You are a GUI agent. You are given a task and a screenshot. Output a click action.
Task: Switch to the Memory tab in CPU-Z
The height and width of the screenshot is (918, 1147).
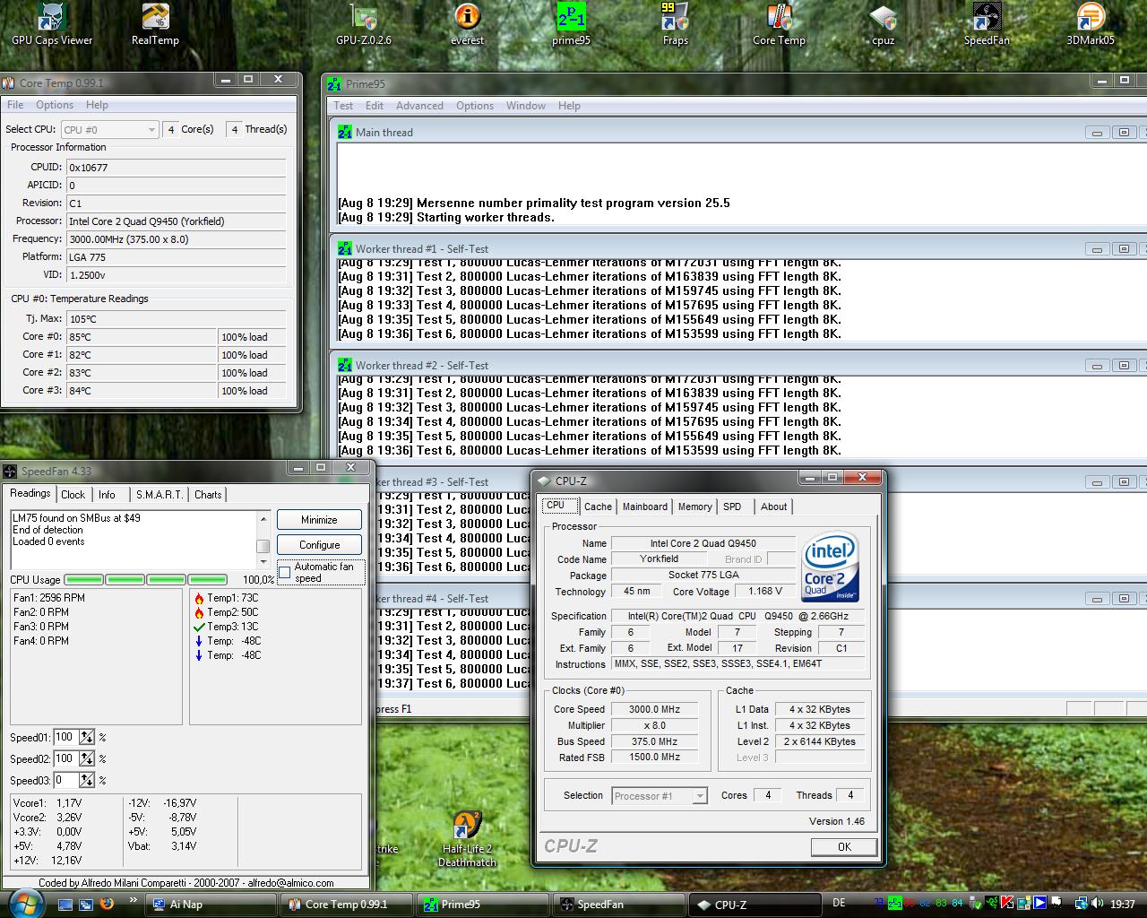pyautogui.click(x=694, y=507)
